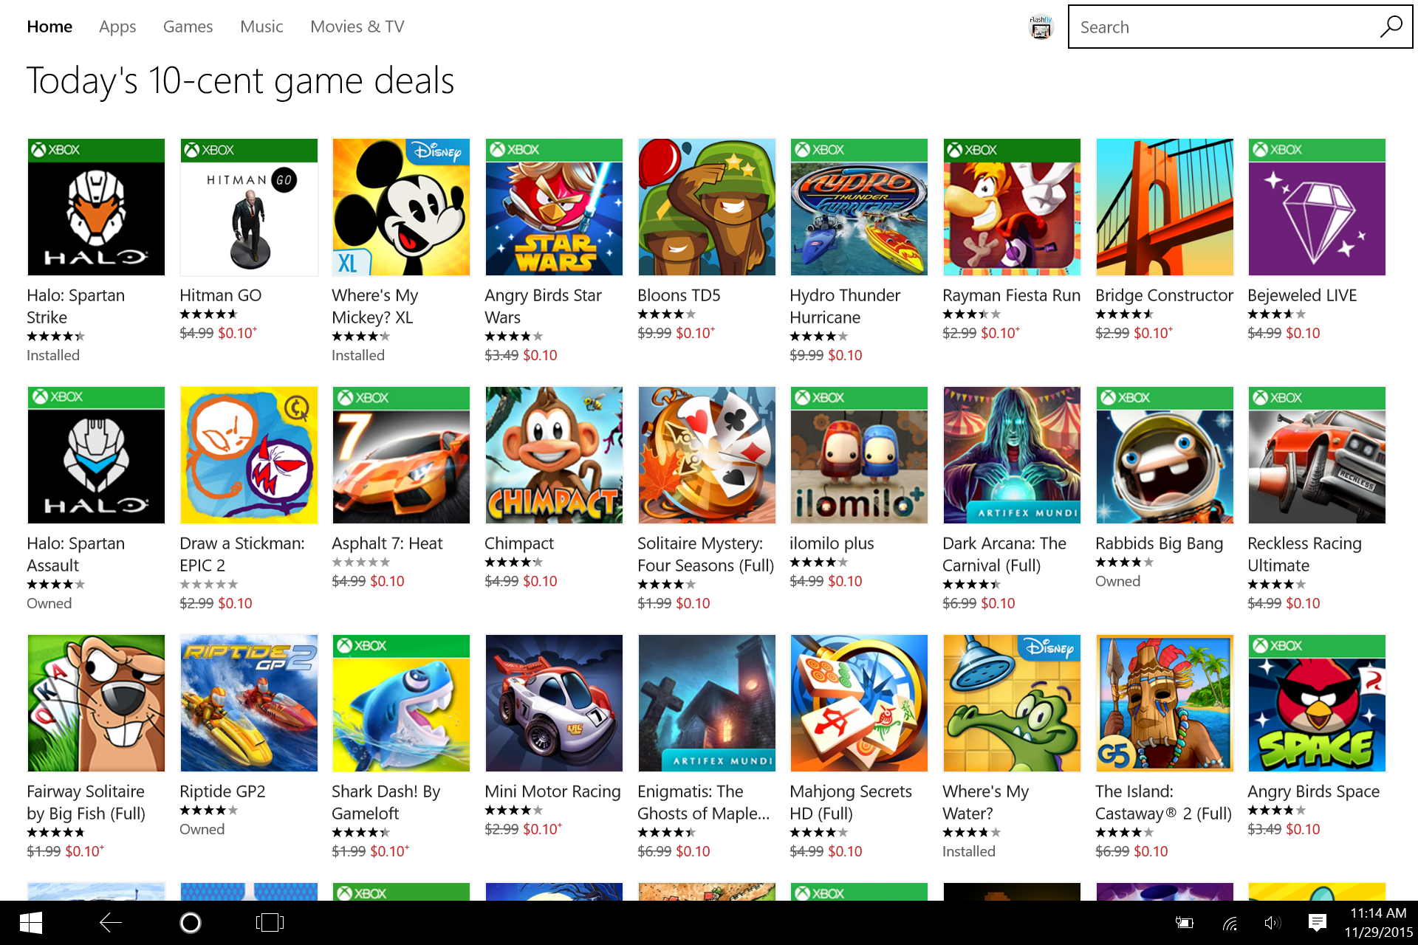Switch to the Games tab
This screenshot has height=945, width=1418.
tap(188, 27)
